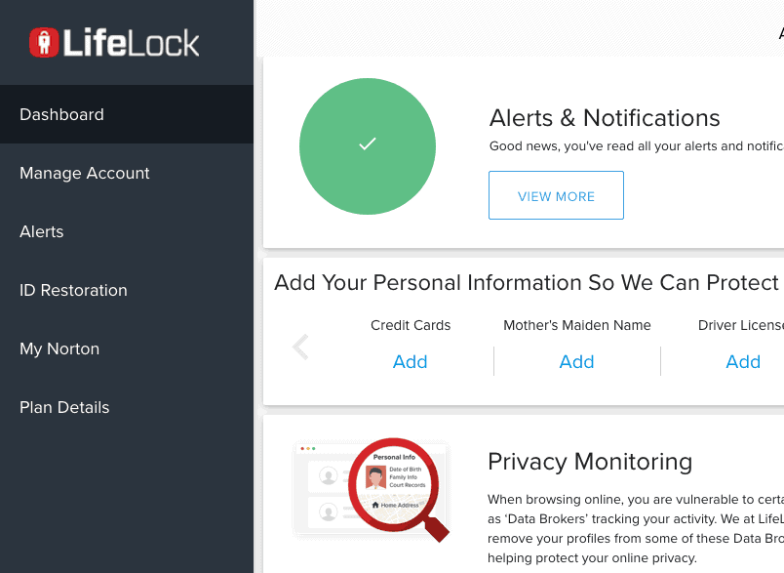Add your Driver License information
This screenshot has width=784, height=573.
pyautogui.click(x=743, y=361)
